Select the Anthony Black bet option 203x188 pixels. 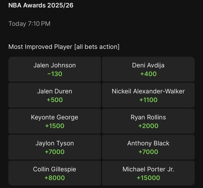(x=148, y=147)
